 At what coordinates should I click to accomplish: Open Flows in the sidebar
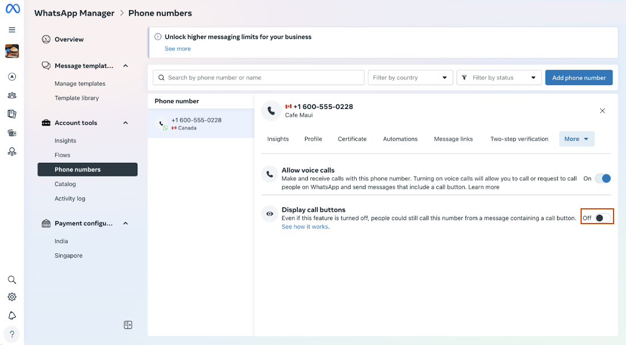(62, 155)
